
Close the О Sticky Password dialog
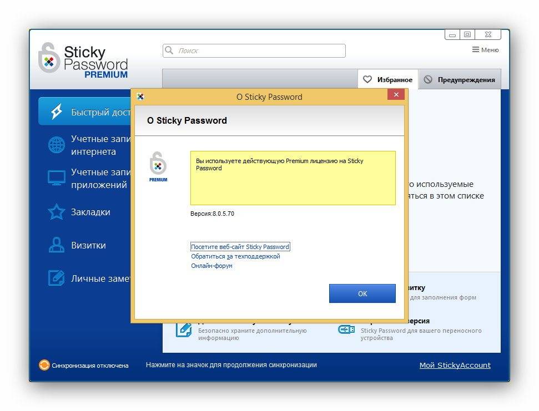click(396, 94)
